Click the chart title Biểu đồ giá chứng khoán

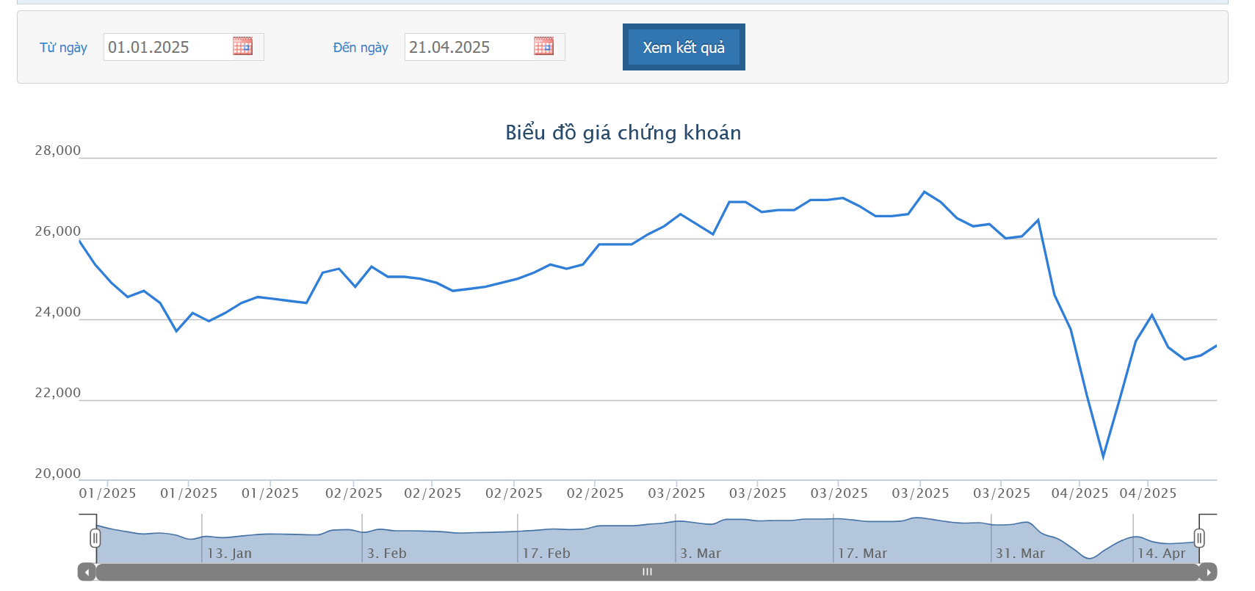point(623,133)
